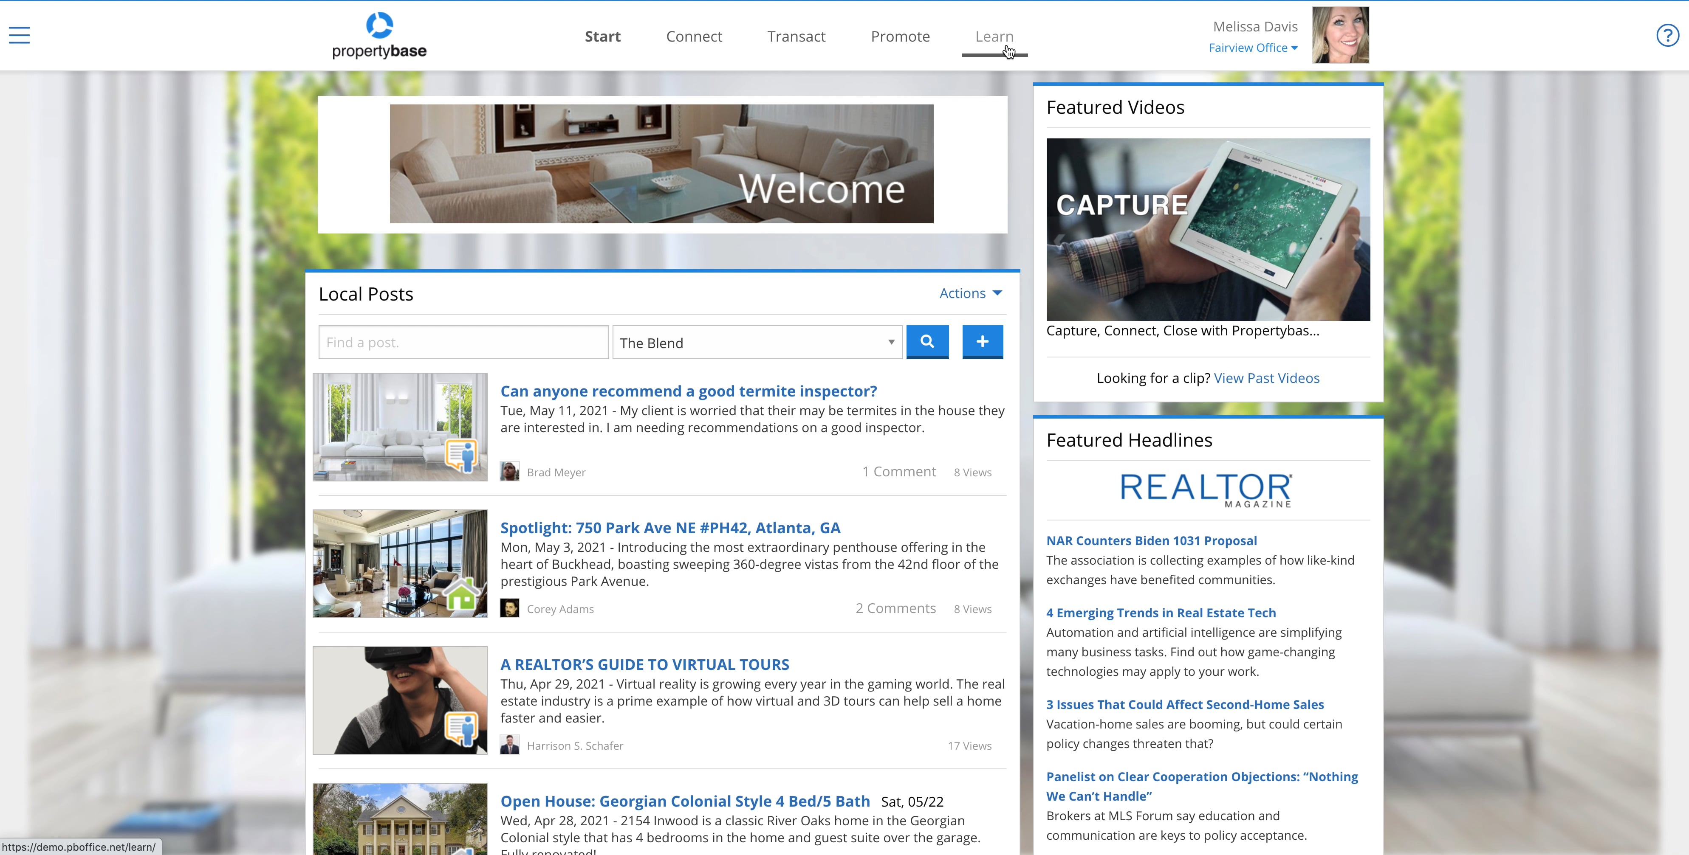This screenshot has height=855, width=1689.
Task: Click the search magnifier in Local Posts
Action: (927, 341)
